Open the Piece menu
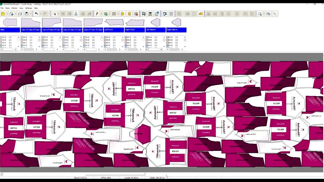The height and width of the screenshot is (182, 324). [x=7, y=8]
